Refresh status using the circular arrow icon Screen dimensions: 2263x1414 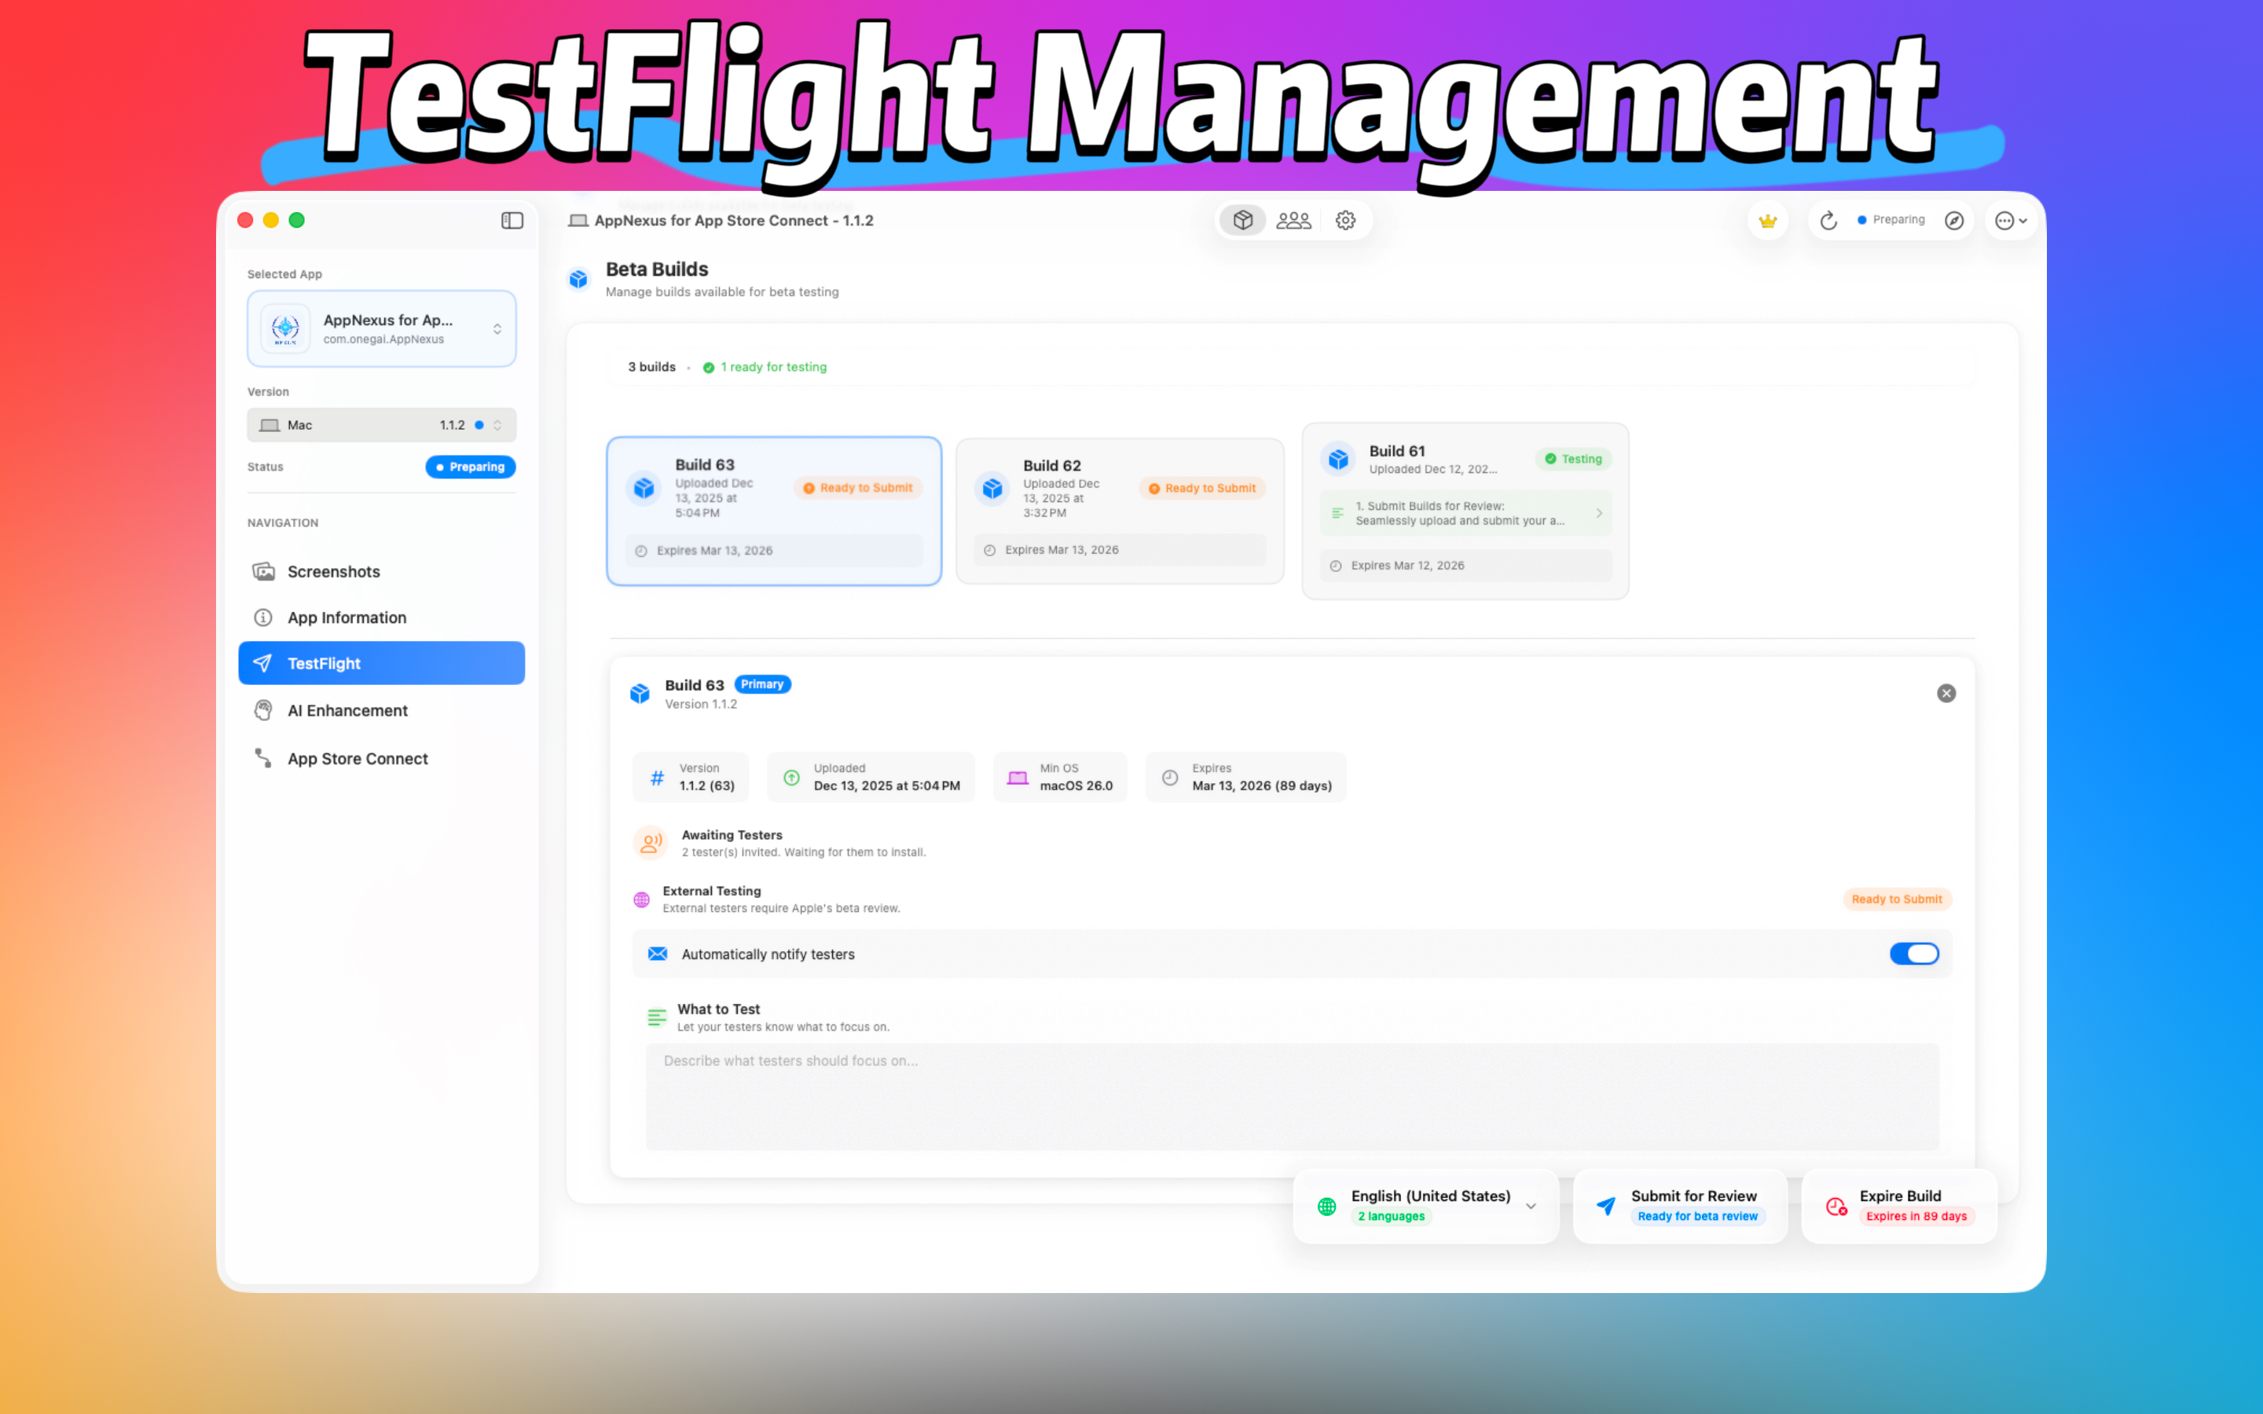[1828, 220]
